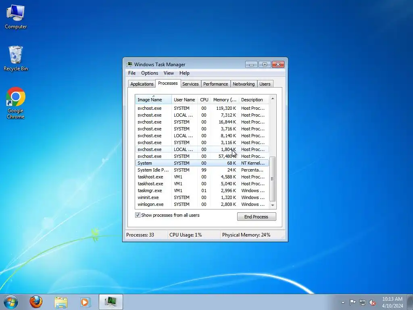Select the System process row
Image resolution: width=413 pixels, height=310 pixels.
click(202, 163)
